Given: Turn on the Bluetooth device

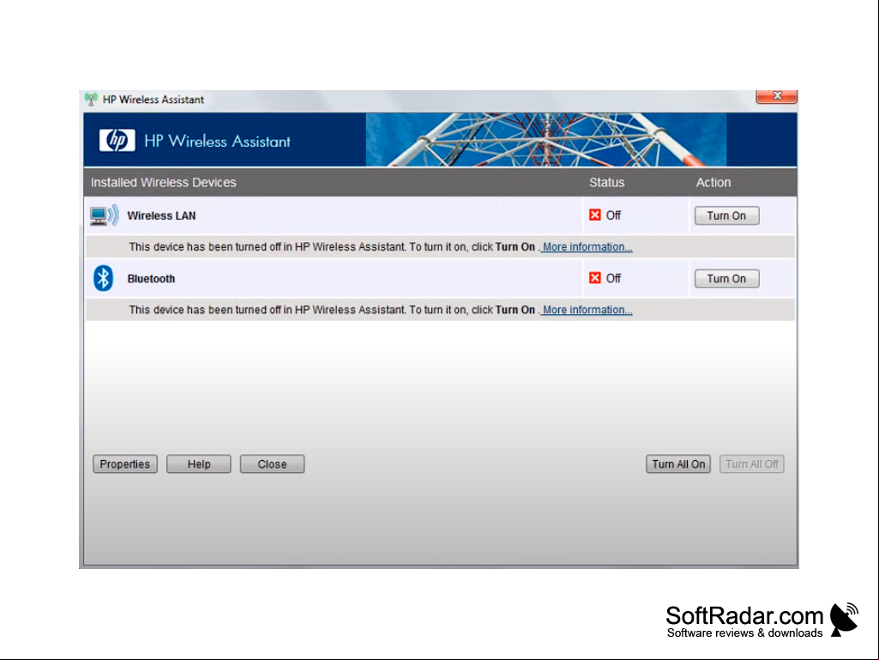Looking at the screenshot, I should coord(726,278).
